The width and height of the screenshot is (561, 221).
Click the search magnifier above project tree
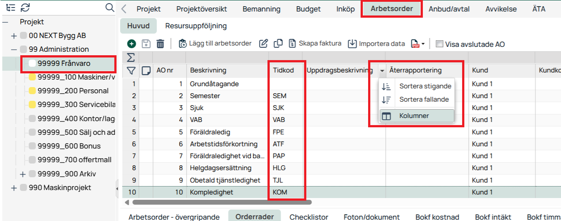click(x=109, y=8)
